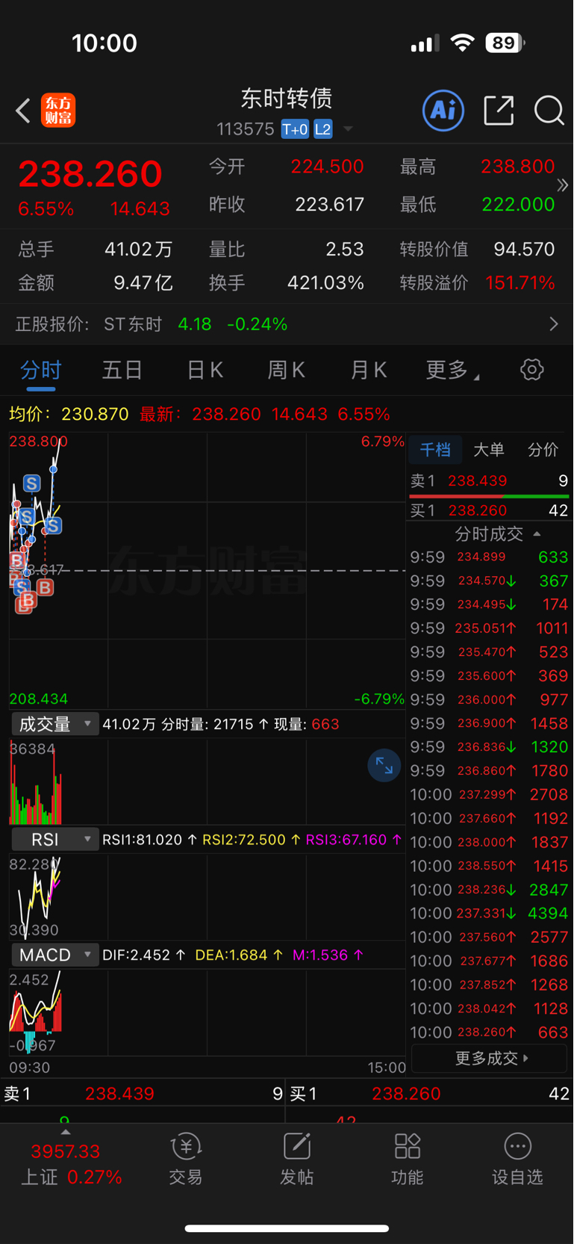The image size is (574, 1244).
Task: Switch to the 分价 tab
Action: (x=543, y=449)
